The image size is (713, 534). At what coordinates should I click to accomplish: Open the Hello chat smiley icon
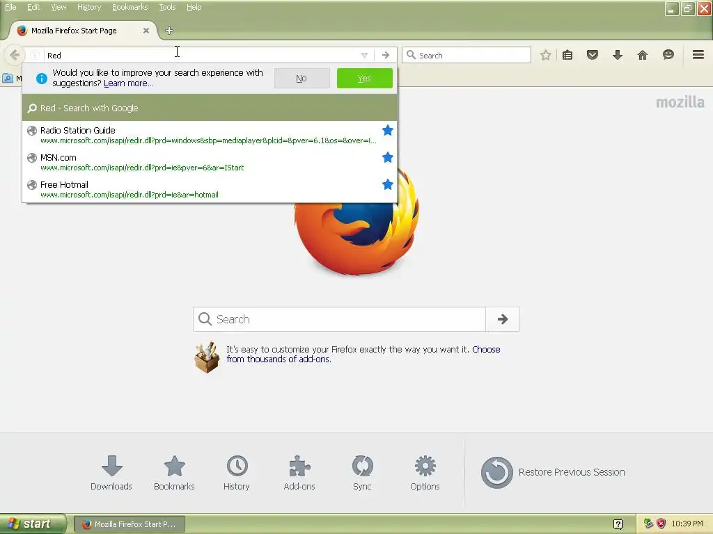click(668, 55)
